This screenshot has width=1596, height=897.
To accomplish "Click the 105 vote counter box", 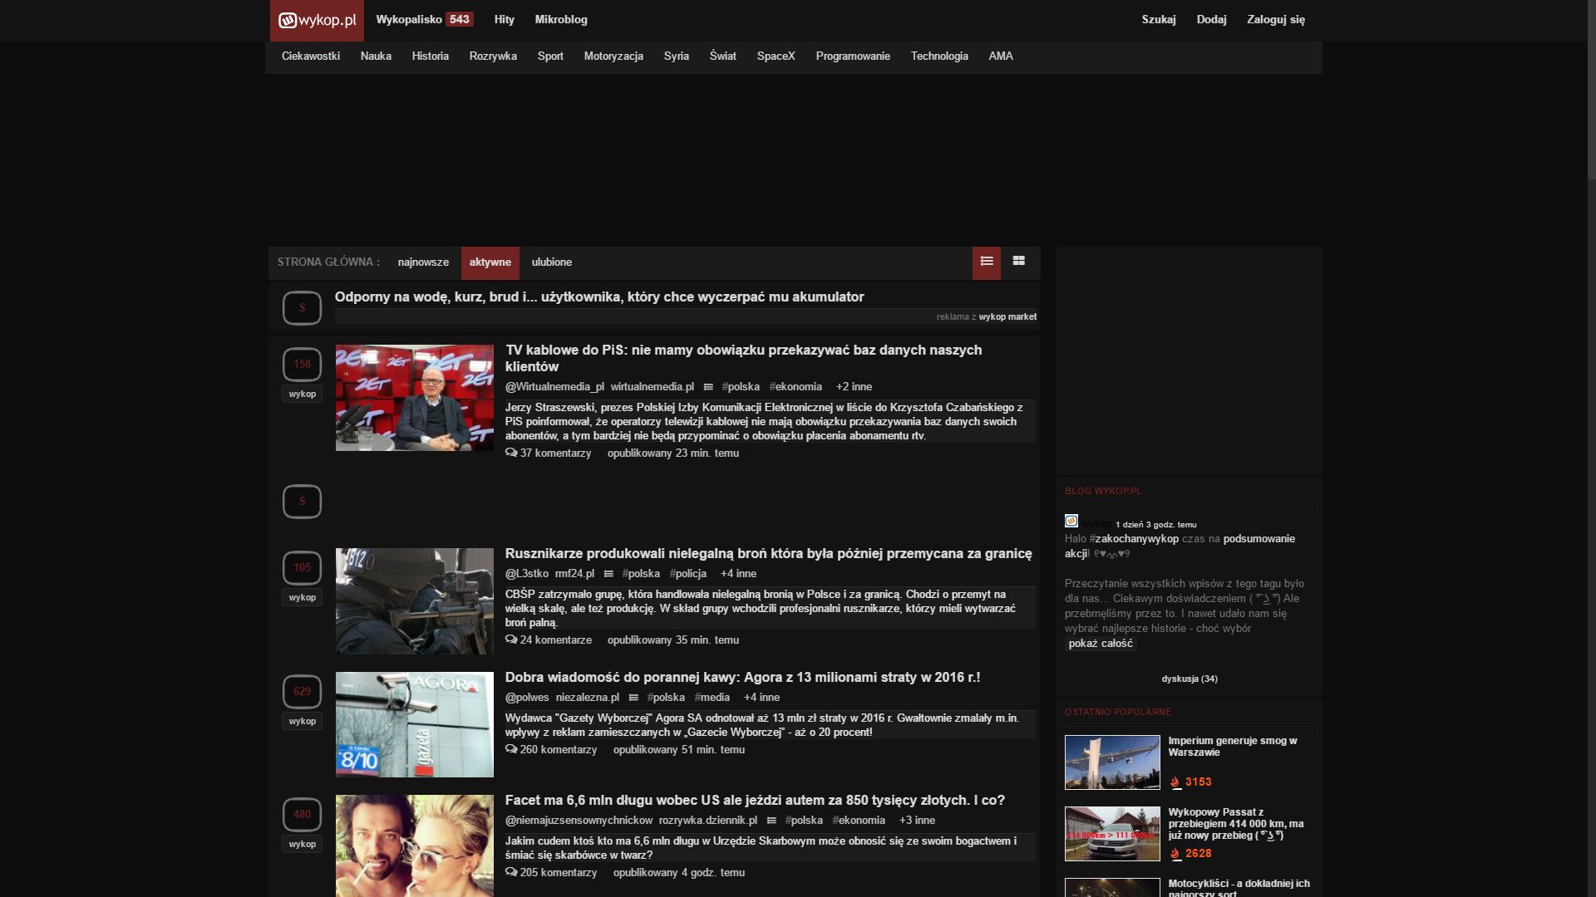I will point(302,568).
